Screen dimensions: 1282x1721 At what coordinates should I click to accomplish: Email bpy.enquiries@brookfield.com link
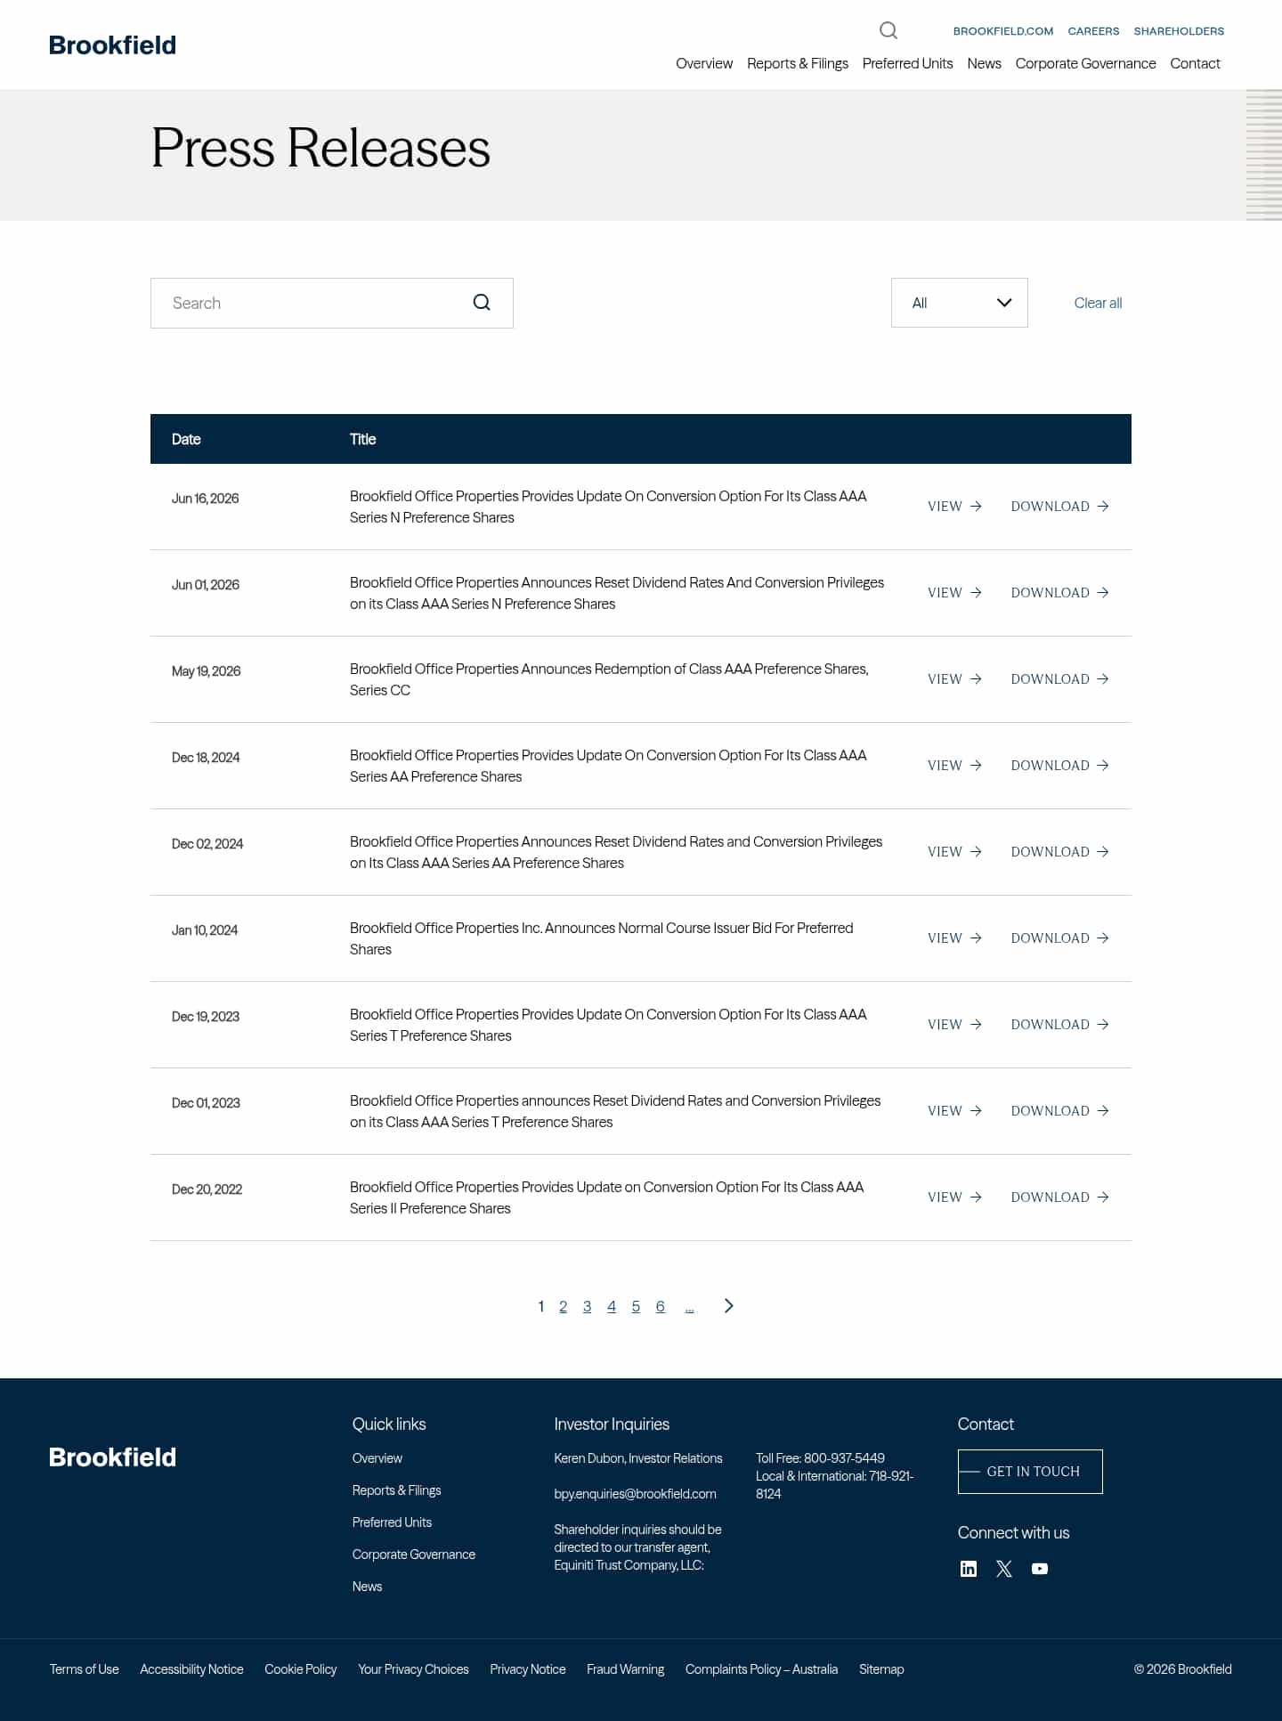coord(635,1494)
